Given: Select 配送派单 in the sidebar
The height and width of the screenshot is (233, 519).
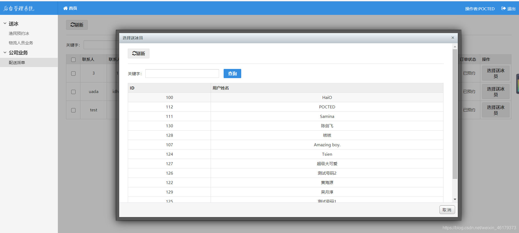Looking at the screenshot, I should pyautogui.click(x=17, y=62).
